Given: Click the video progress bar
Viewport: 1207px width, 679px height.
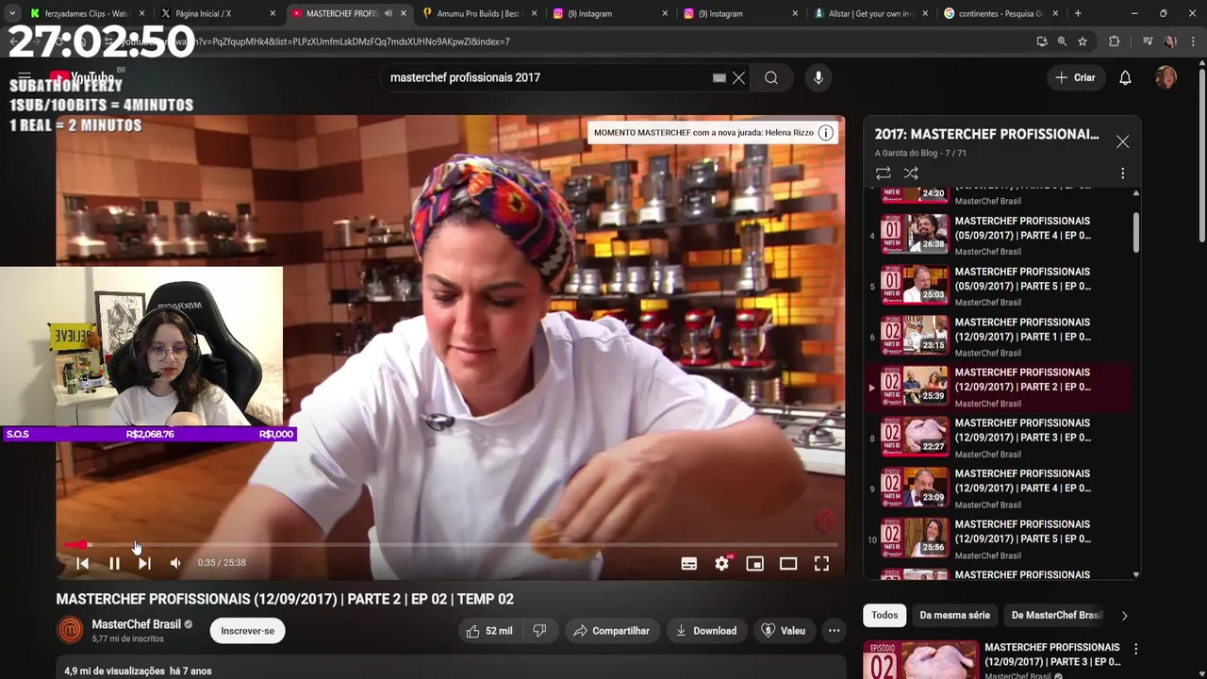Looking at the screenshot, I should [x=451, y=545].
